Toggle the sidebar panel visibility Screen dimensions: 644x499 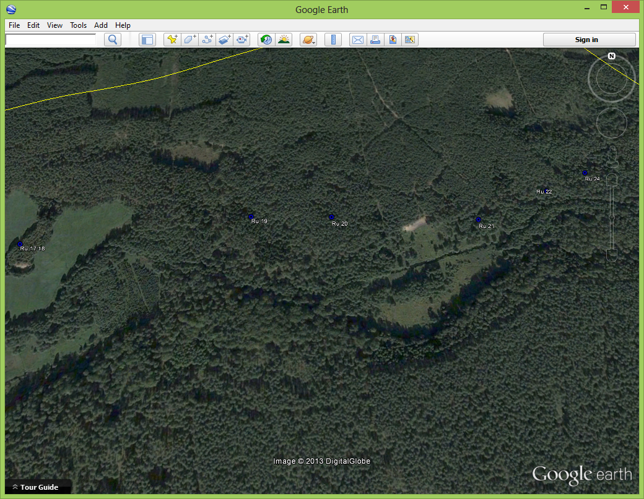[147, 40]
